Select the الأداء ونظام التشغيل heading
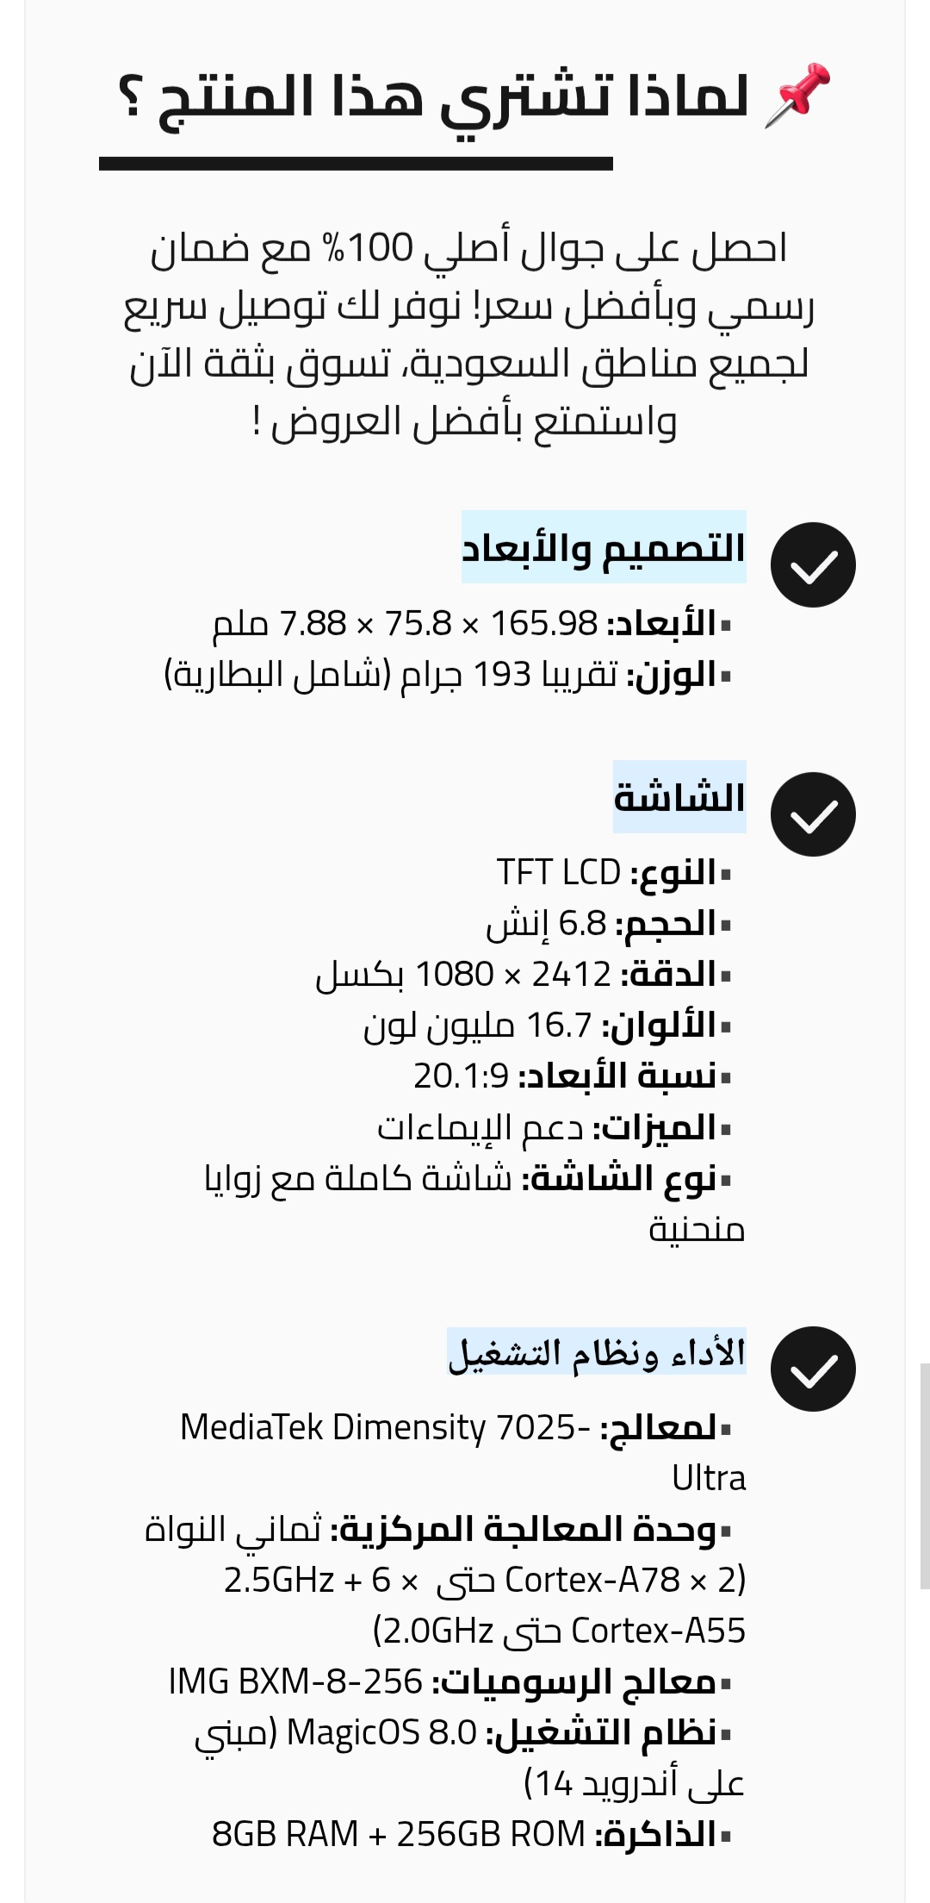Screen dimensions: 930x1903 tap(597, 1351)
